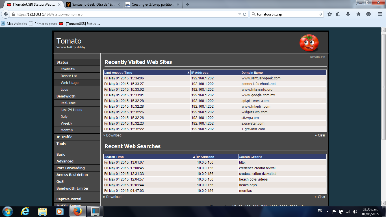Image resolution: width=386 pixels, height=217 pixels.
Task: Click the browser vertical scrollbar
Action: pos(383,85)
